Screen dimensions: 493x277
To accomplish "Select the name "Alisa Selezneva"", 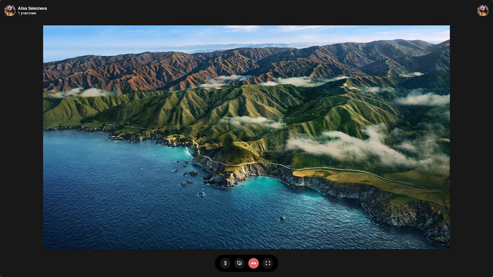I will tap(32, 8).
